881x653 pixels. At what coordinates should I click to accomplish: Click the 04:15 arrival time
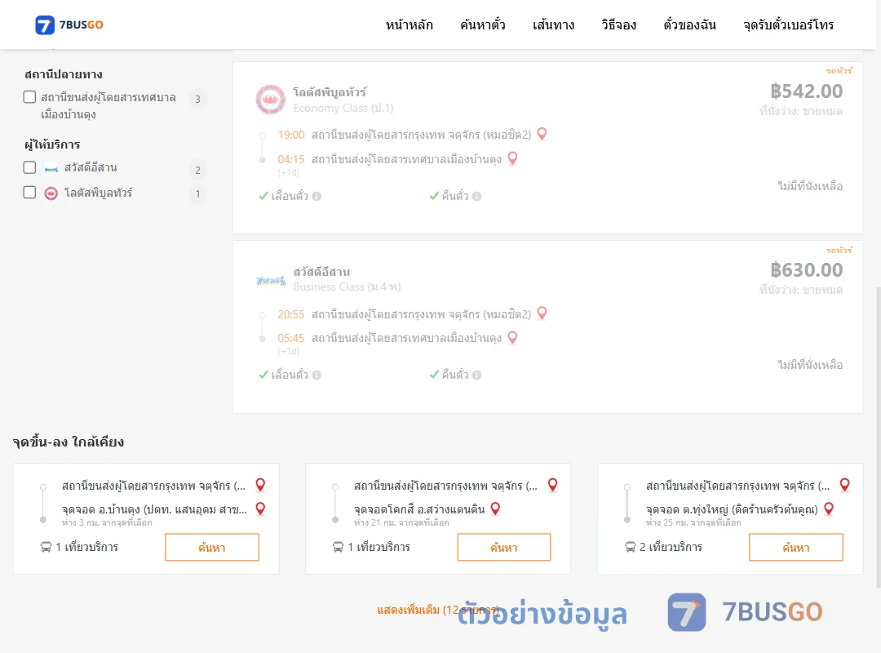tap(291, 159)
